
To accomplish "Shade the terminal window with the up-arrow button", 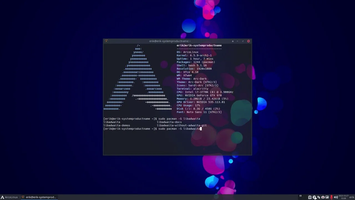I will [x=233, y=41].
